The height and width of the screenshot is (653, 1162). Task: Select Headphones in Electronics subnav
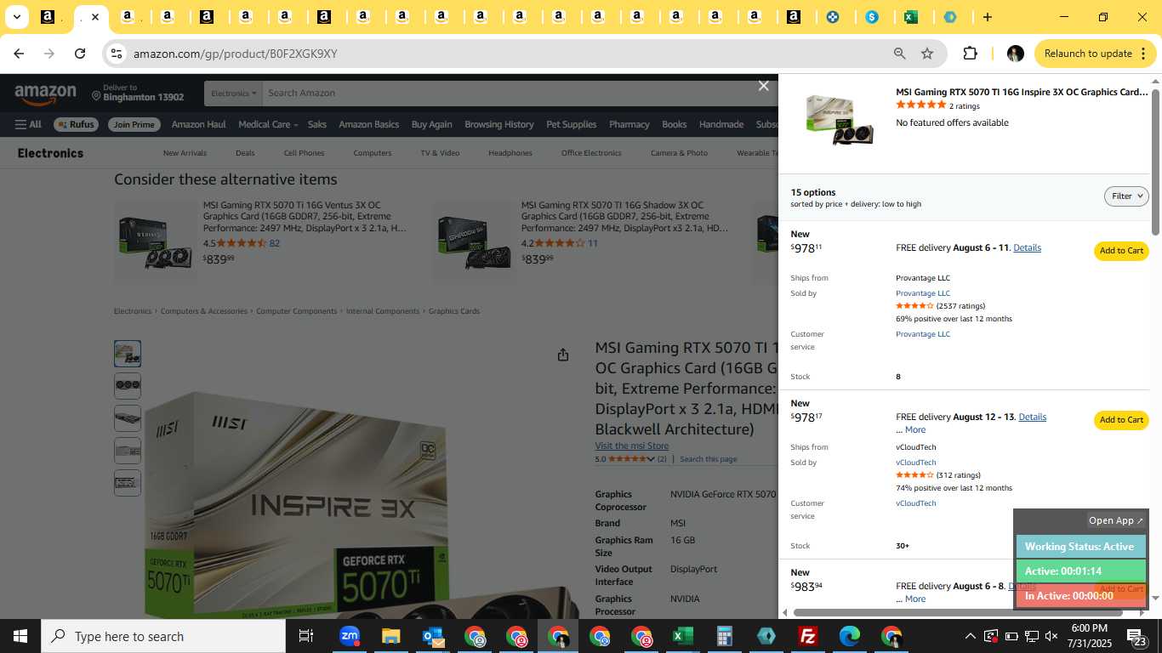510,153
